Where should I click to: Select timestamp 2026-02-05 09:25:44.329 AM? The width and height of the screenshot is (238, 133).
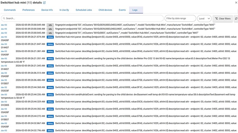[x=30, y=102]
